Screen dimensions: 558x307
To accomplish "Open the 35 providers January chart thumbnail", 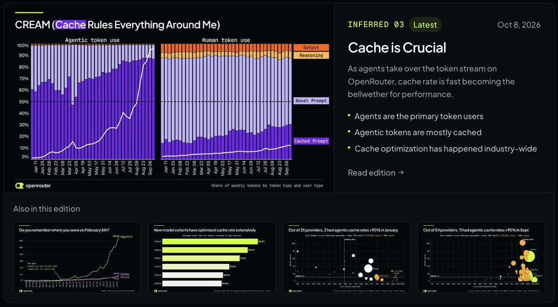I will (346, 257).
